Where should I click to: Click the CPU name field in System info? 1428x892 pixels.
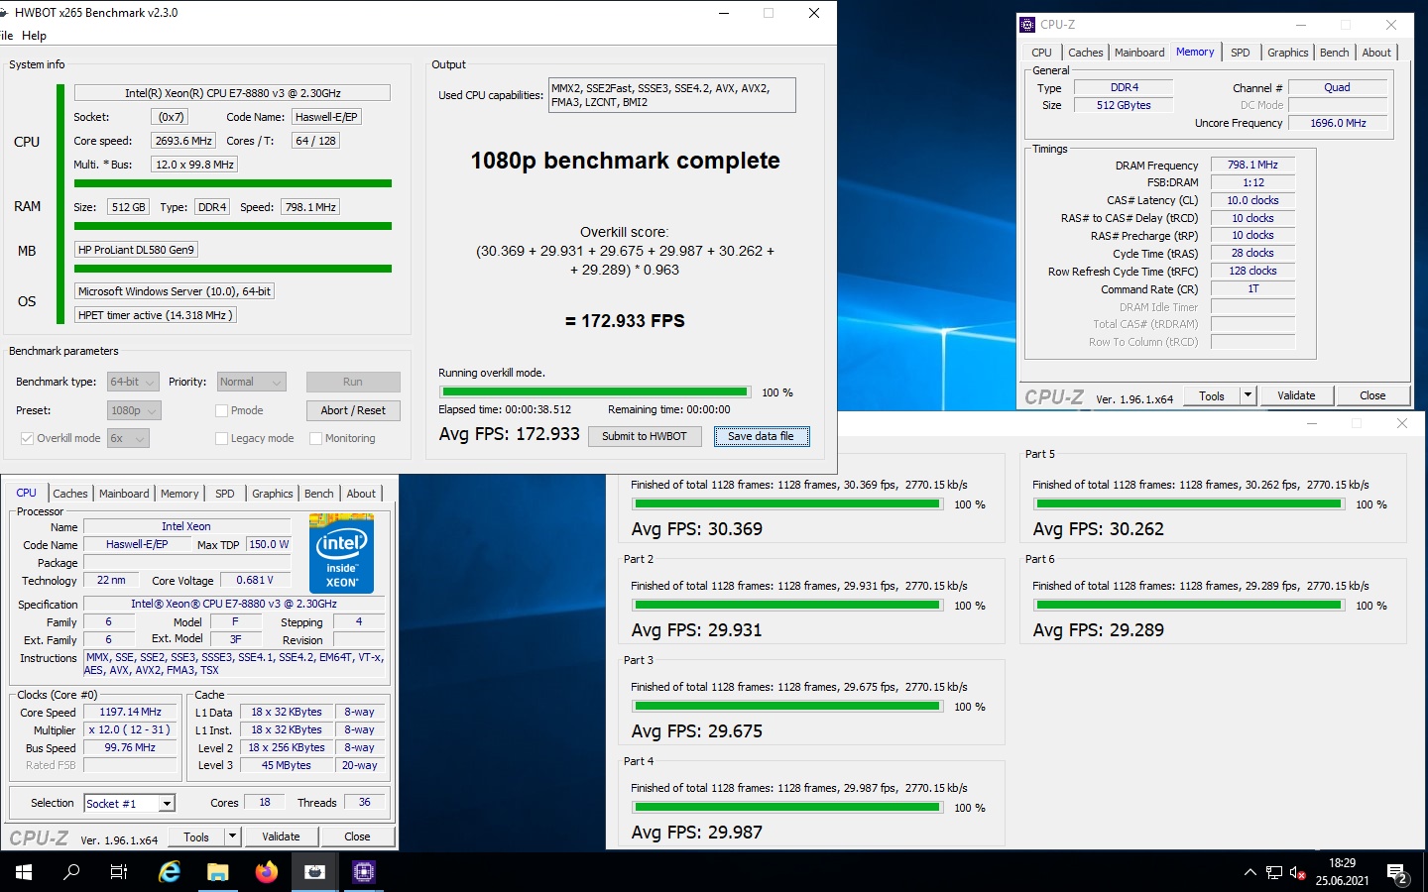(232, 93)
